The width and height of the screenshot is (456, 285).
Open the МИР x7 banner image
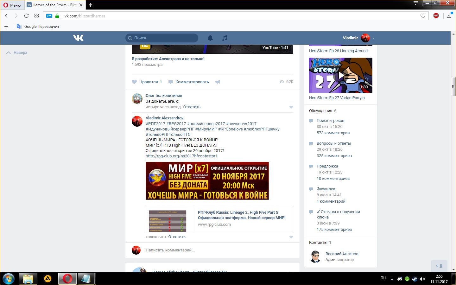(207, 181)
